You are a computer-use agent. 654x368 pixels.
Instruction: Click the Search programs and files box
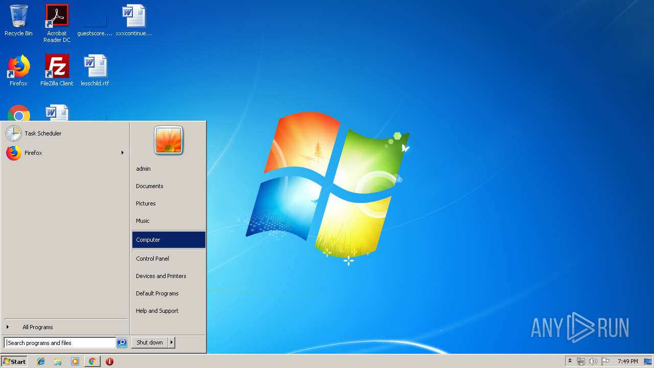tap(60, 343)
